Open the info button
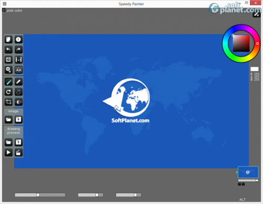The image size is (263, 204). pos(18,39)
